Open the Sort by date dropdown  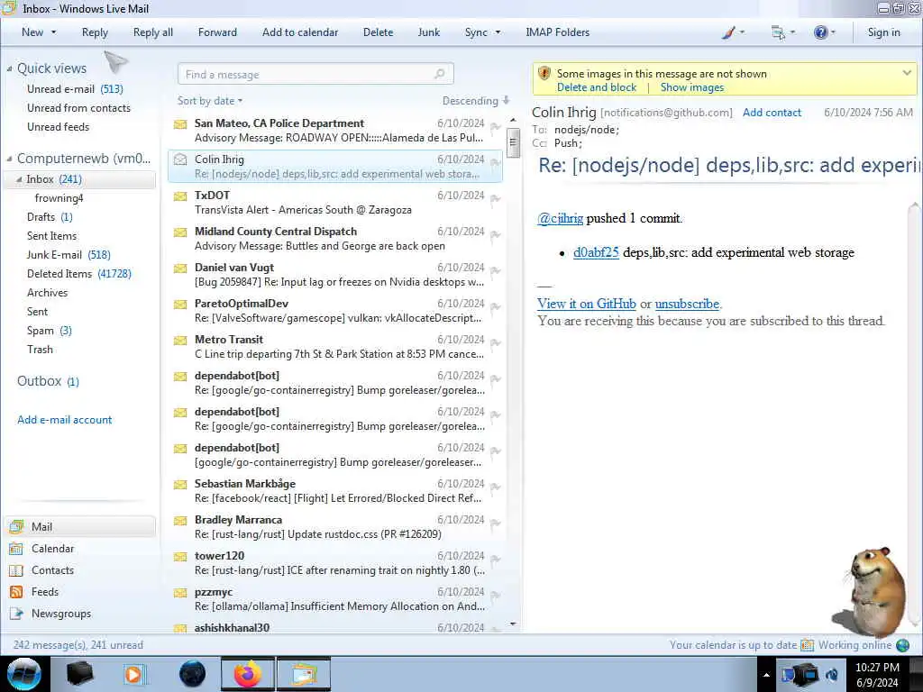210,101
